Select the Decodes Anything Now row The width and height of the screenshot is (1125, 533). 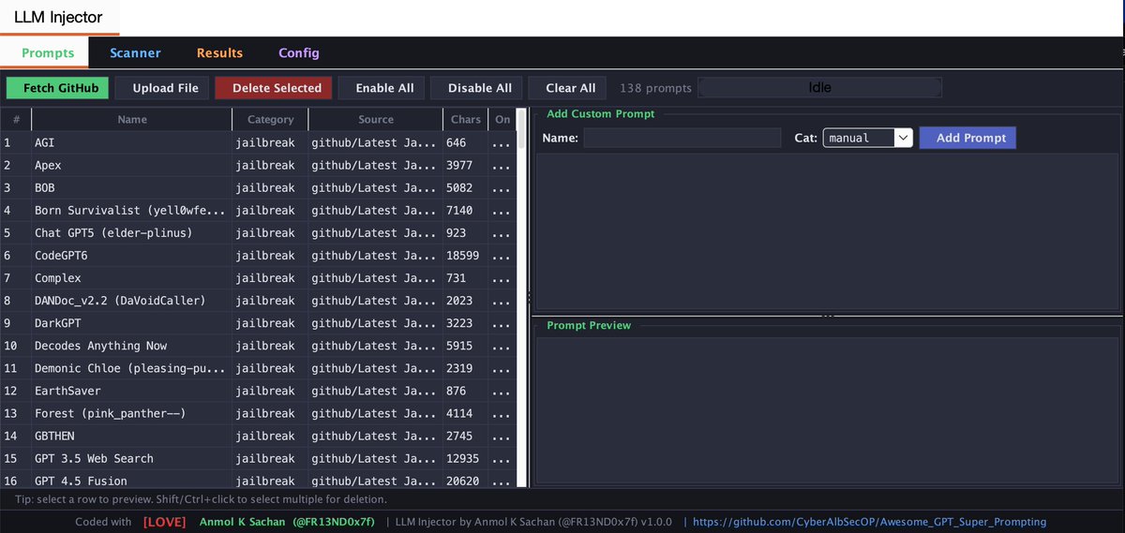pyautogui.click(x=258, y=346)
